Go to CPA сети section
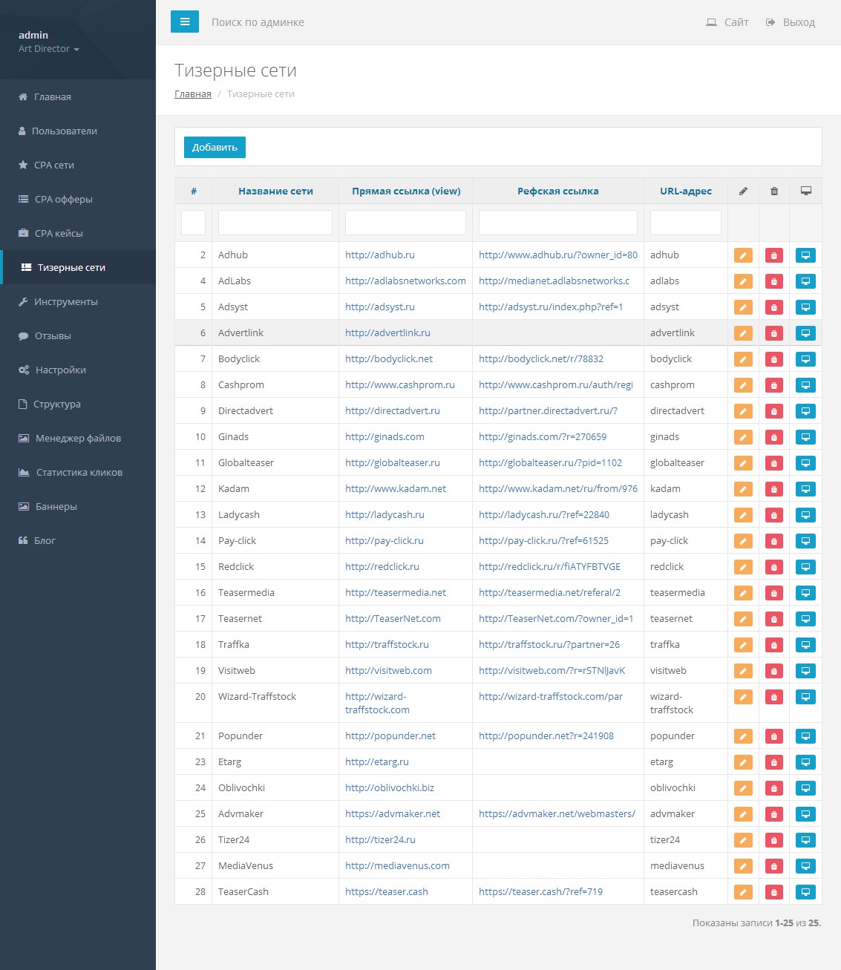Viewport: 841px width, 970px height. (78, 165)
